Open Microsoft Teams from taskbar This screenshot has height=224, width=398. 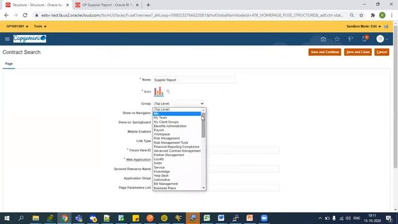79,218
